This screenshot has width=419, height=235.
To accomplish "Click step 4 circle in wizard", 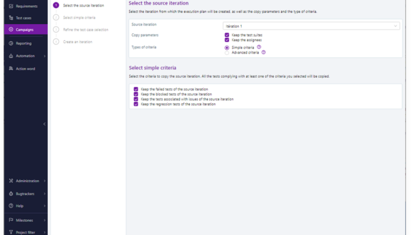I will pos(56,42).
